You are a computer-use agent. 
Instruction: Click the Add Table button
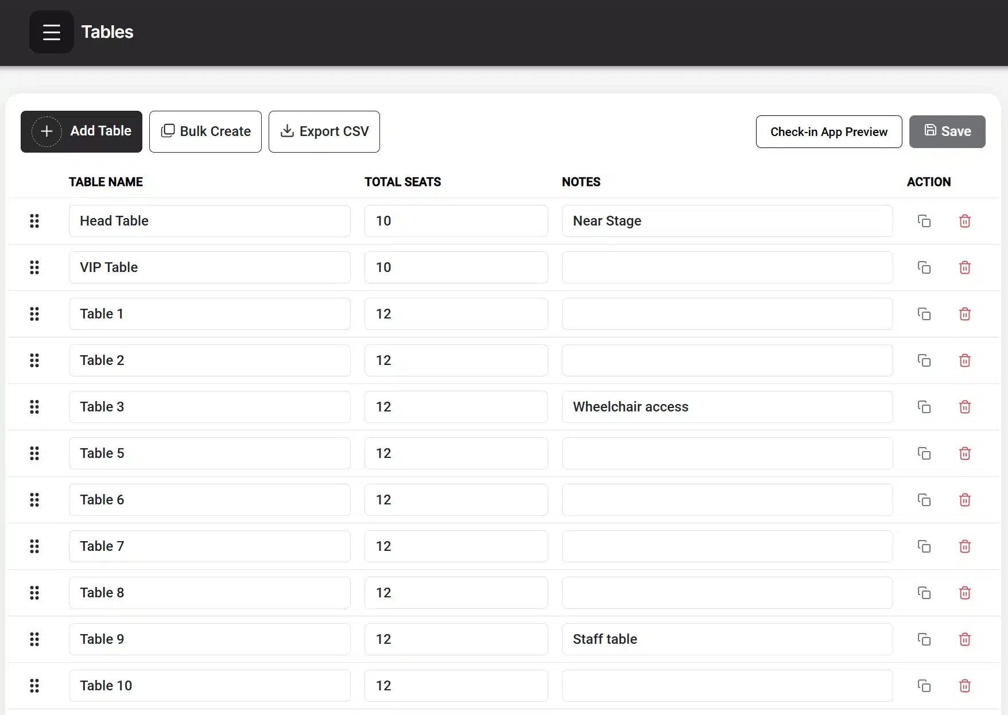point(82,131)
